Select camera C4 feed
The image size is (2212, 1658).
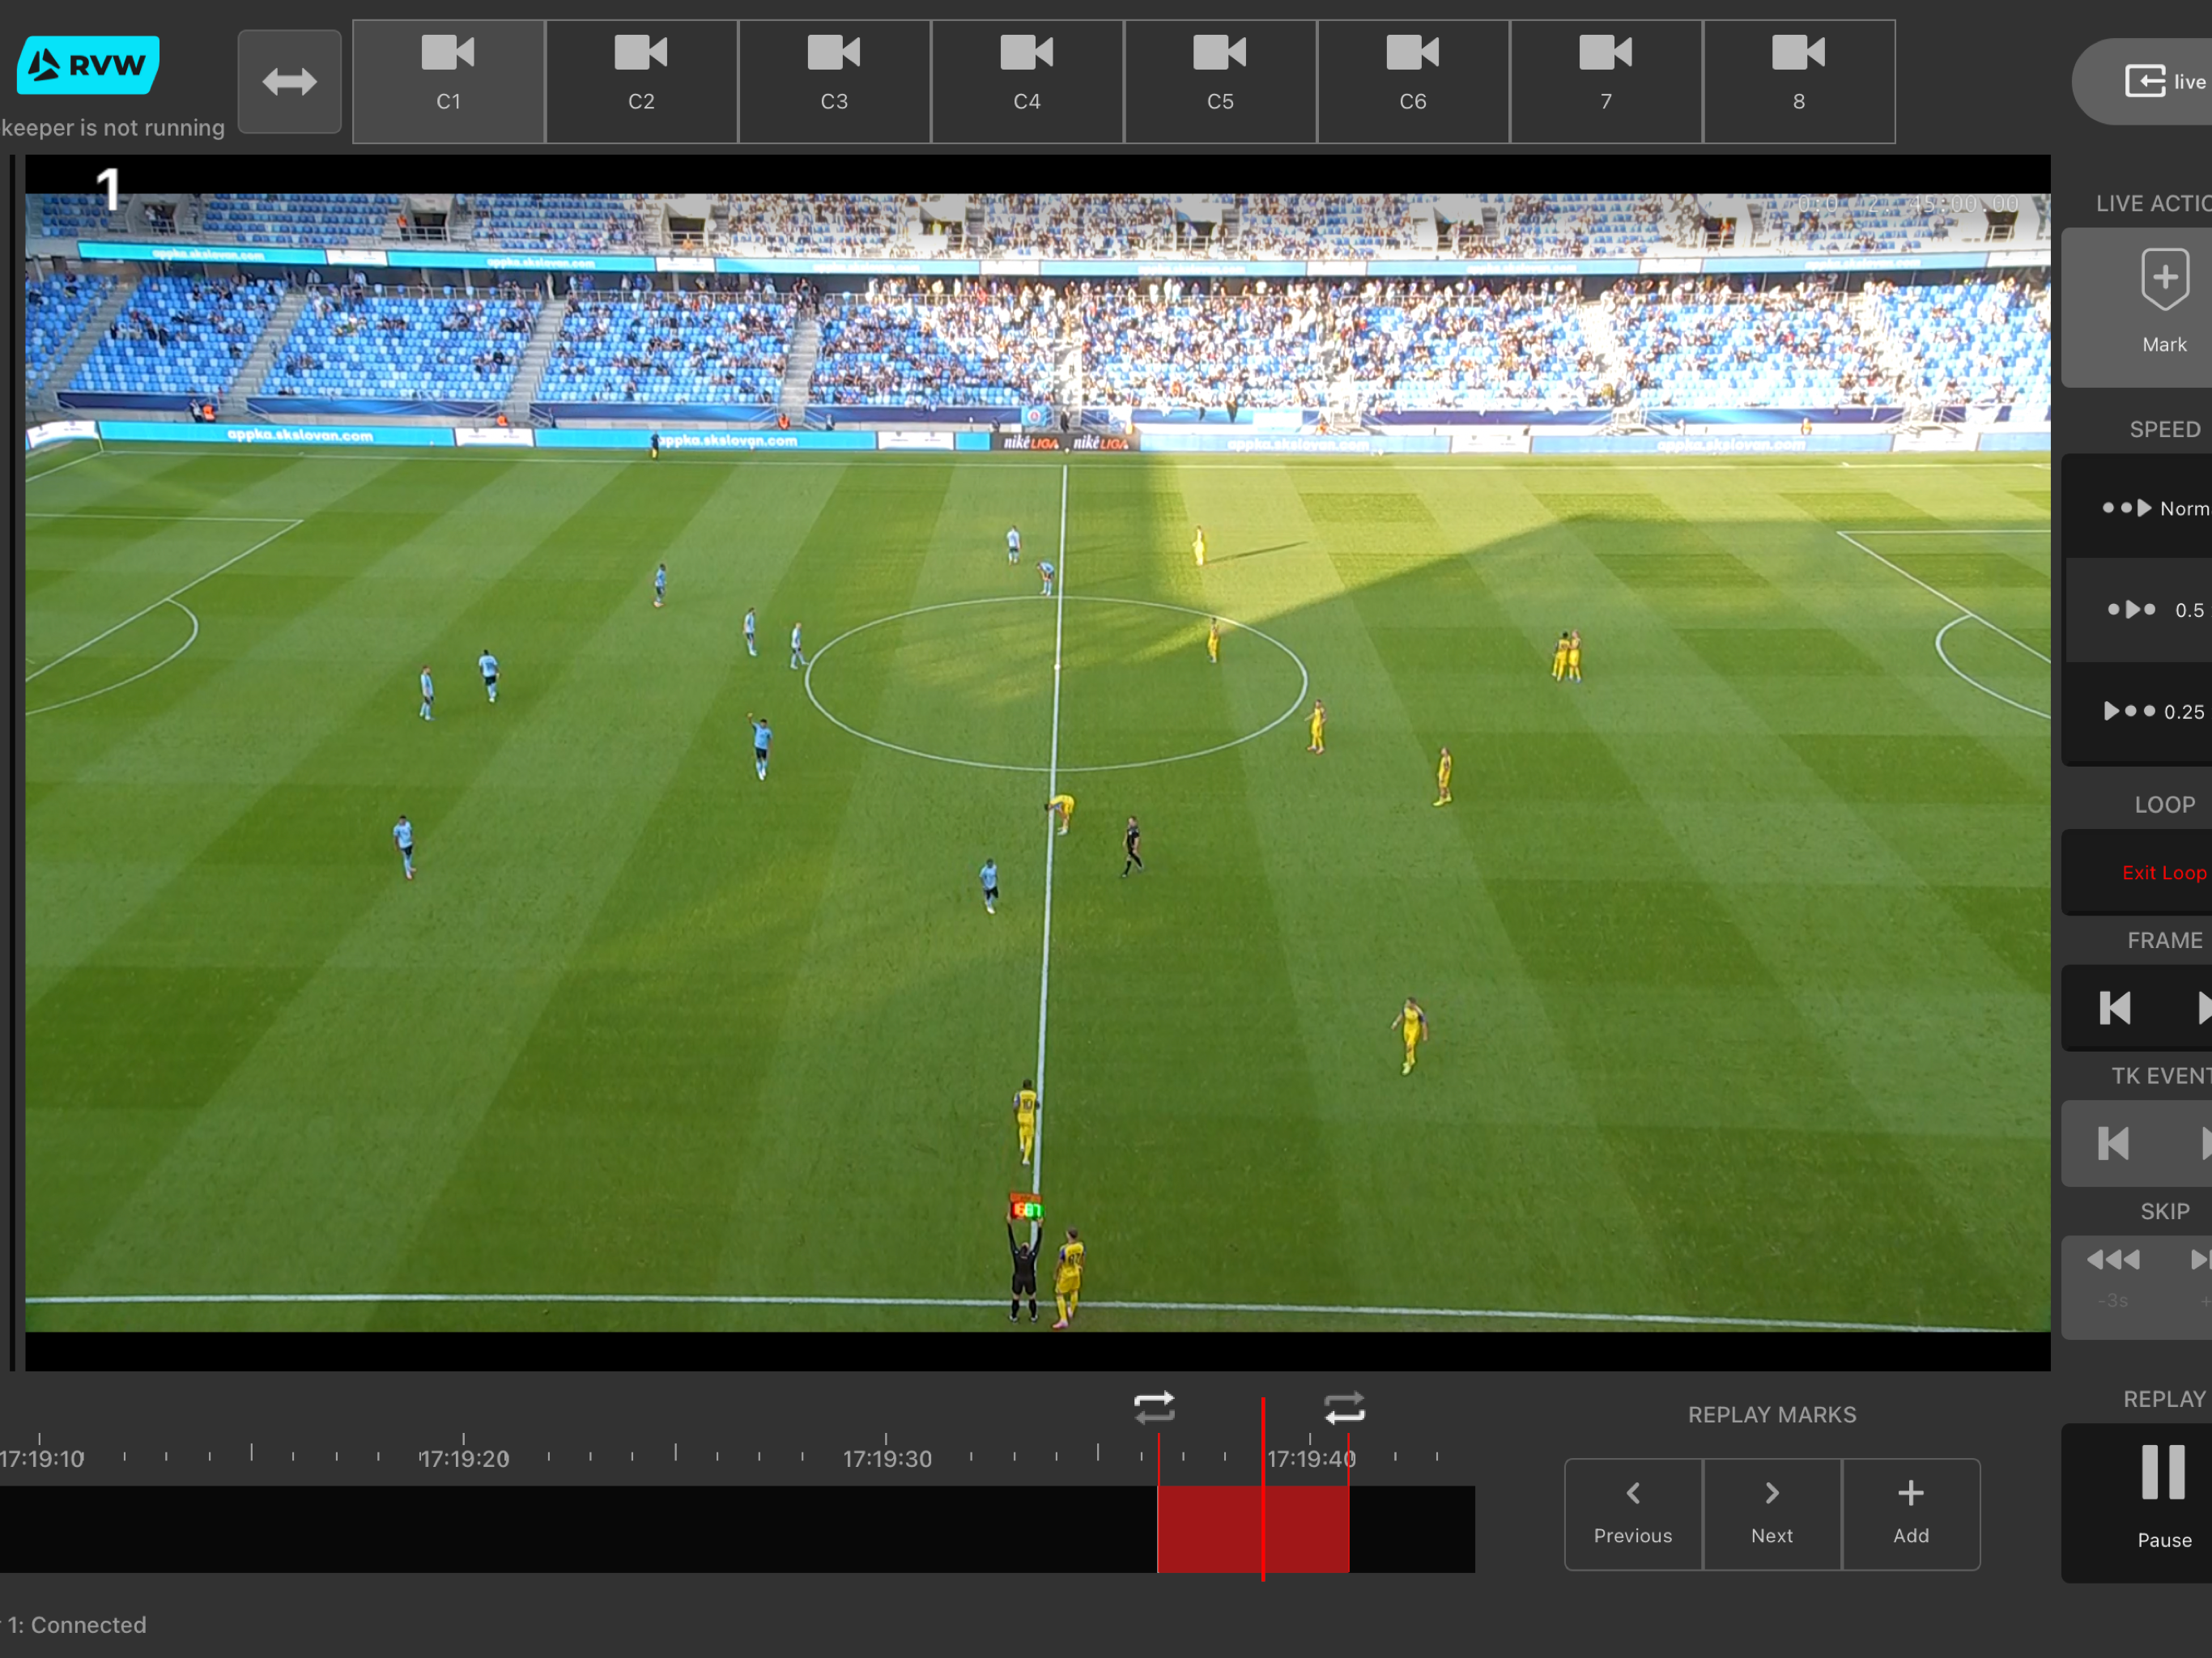coord(1027,82)
